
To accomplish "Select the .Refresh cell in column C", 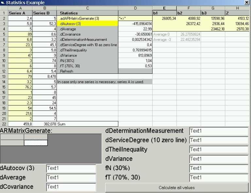I will pyautogui.click(x=88, y=71).
